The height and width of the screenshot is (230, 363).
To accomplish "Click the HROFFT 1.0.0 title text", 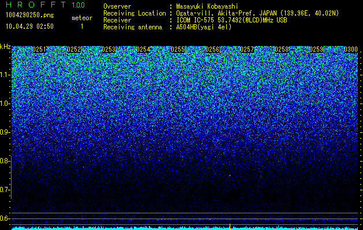I will click(x=46, y=5).
